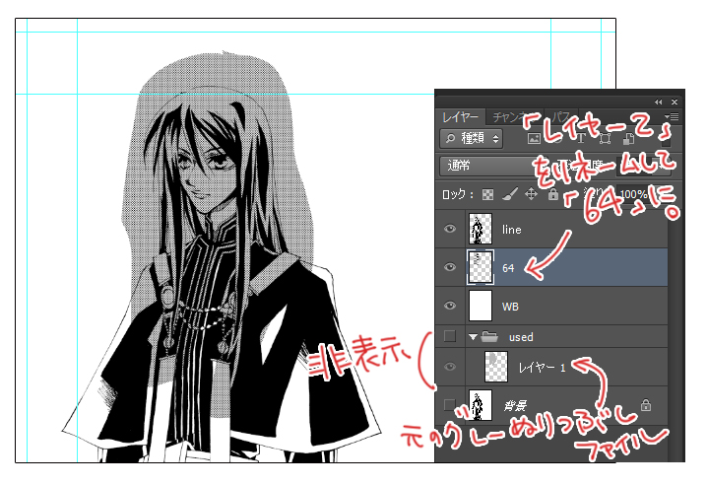707x485 pixels.
Task: Lock transparent pixels checkerboard icon
Action: (487, 194)
